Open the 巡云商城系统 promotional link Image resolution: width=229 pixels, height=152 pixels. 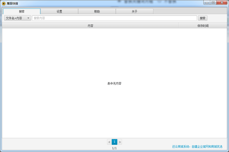197,147
